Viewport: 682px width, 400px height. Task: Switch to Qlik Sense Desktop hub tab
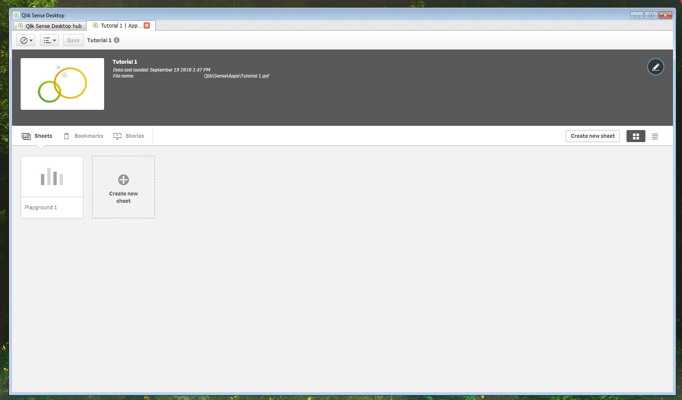point(49,26)
